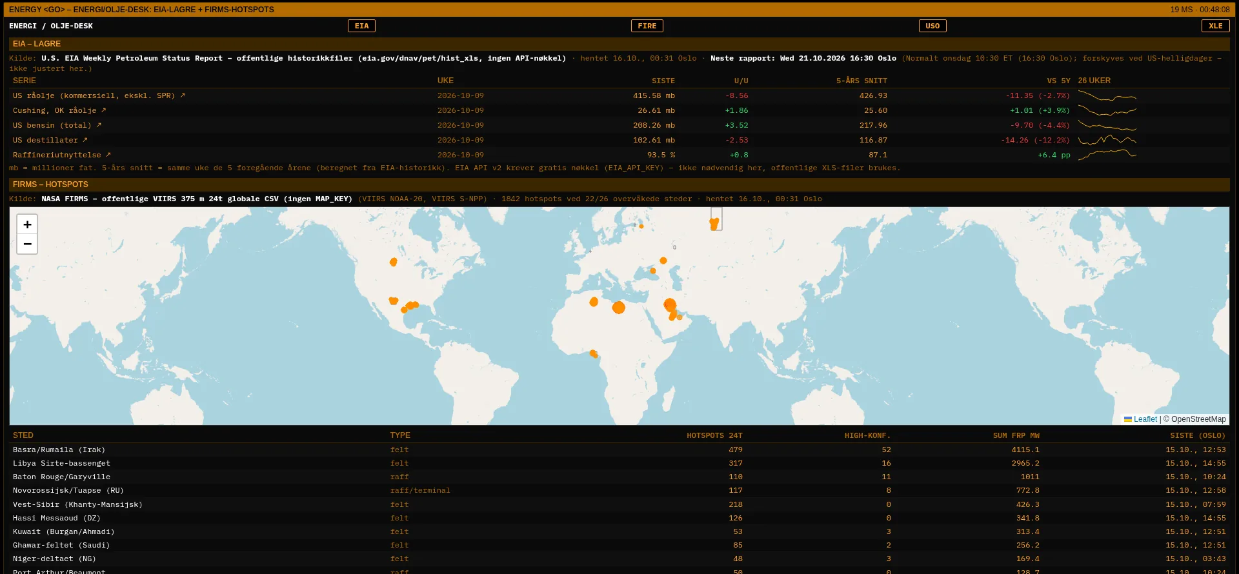Open the EIA function button
This screenshot has width=1239, height=574.
point(361,26)
